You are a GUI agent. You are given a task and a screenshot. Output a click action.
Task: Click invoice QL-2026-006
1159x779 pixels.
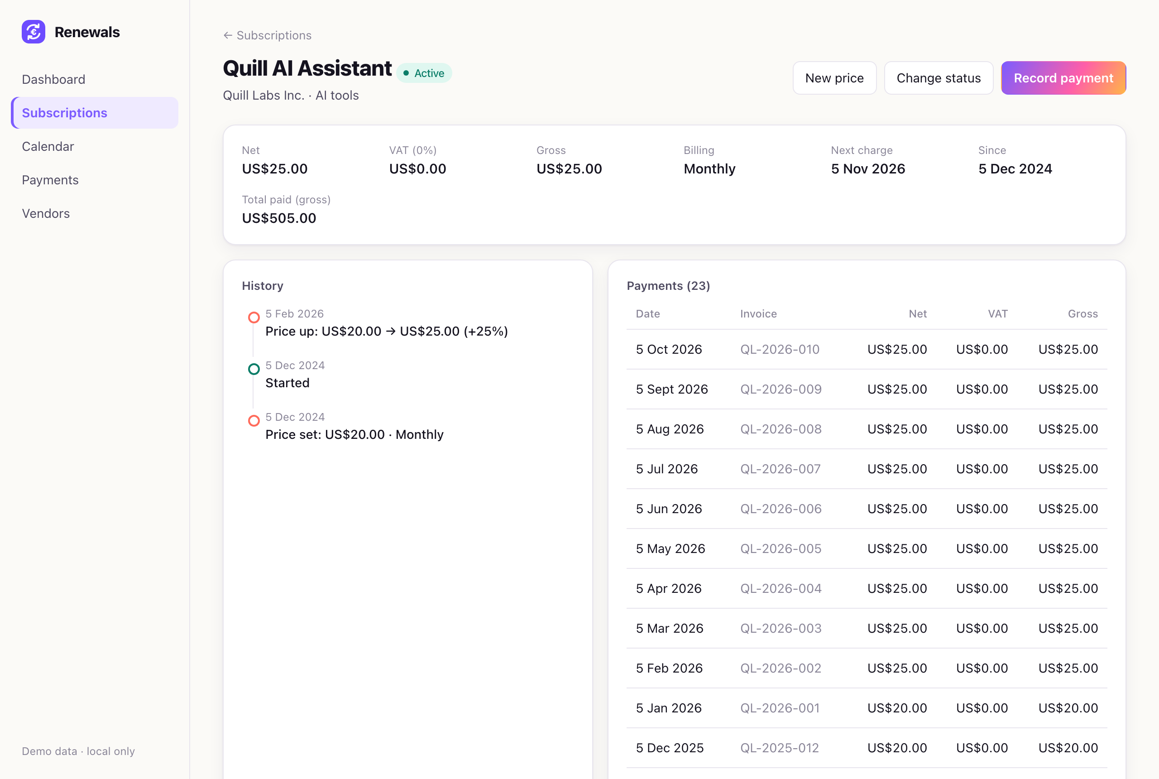(781, 509)
